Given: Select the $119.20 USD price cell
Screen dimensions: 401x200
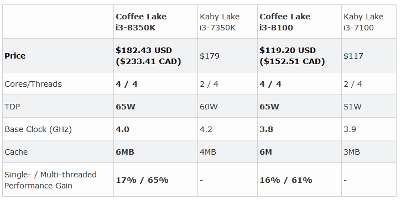Looking at the screenshot, I should pyautogui.click(x=299, y=55).
